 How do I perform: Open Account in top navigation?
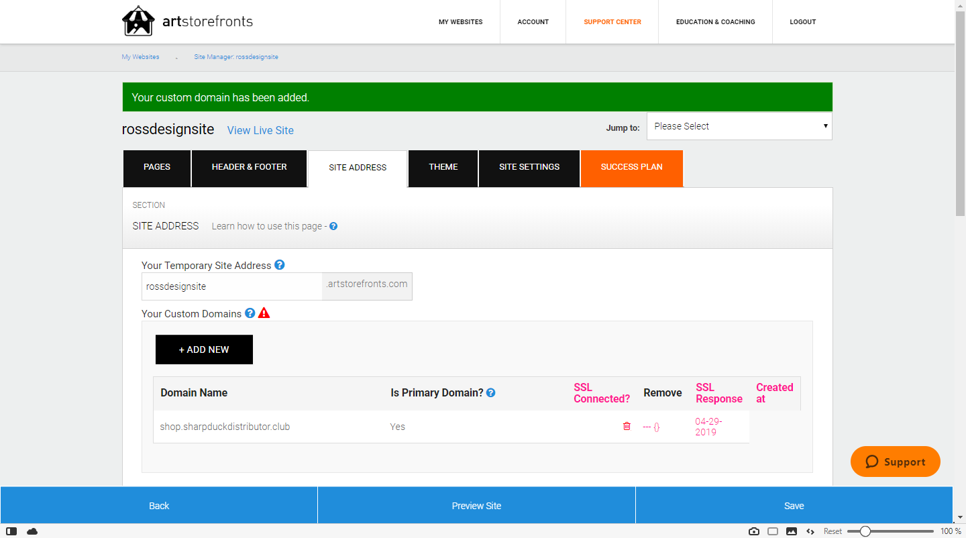coord(533,22)
